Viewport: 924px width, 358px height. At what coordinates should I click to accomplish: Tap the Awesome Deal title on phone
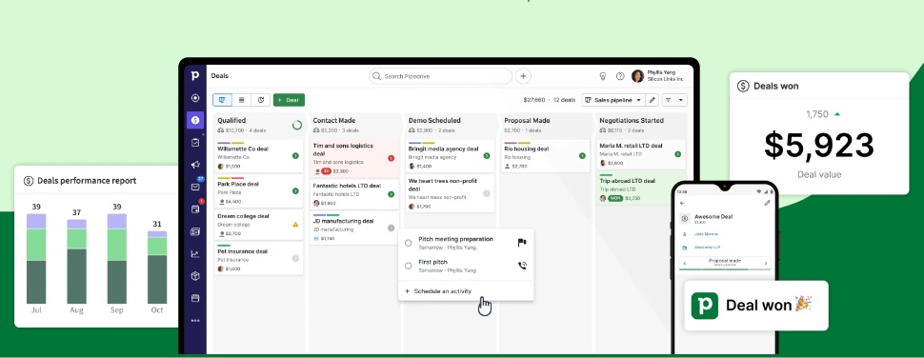[x=713, y=217]
